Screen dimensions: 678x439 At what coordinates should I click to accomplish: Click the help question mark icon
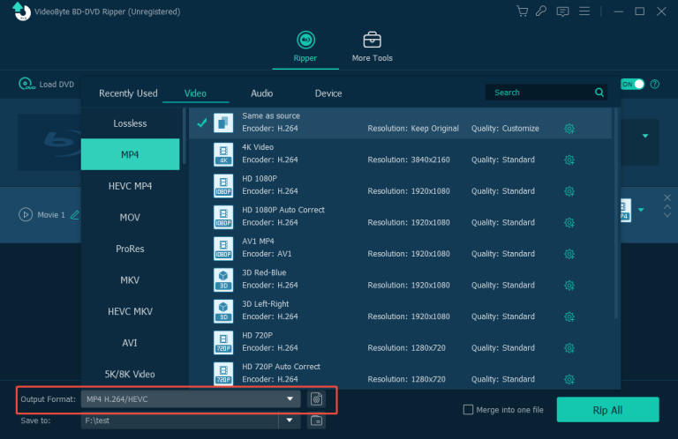[655, 84]
